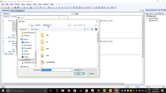
Task: Click the Stop Debugging icon
Action: pos(62,7)
